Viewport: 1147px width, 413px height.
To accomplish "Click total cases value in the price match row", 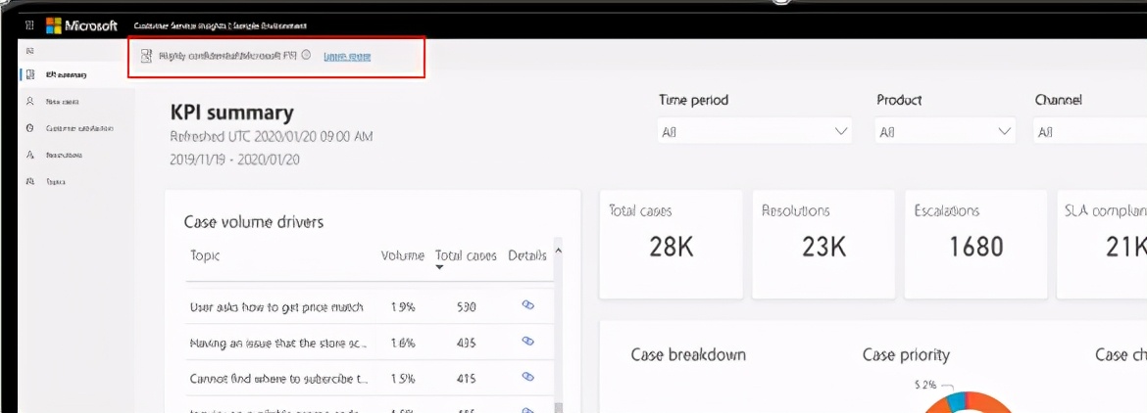I will pos(466,307).
